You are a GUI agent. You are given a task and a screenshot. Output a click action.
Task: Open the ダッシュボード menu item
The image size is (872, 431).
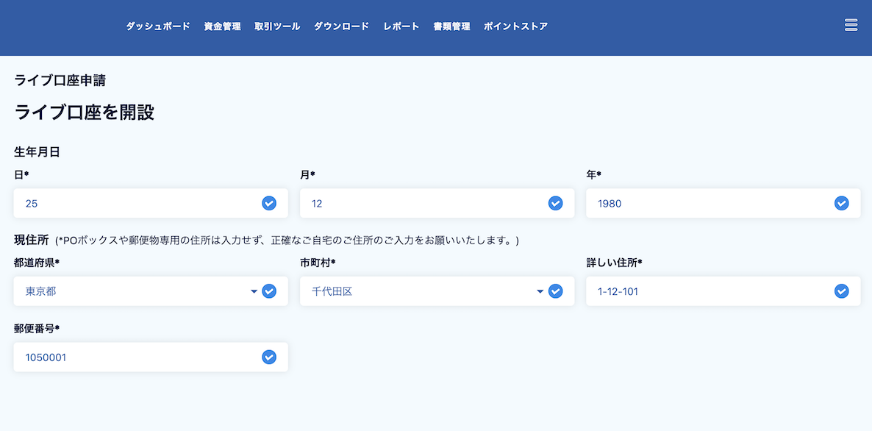[x=158, y=26]
